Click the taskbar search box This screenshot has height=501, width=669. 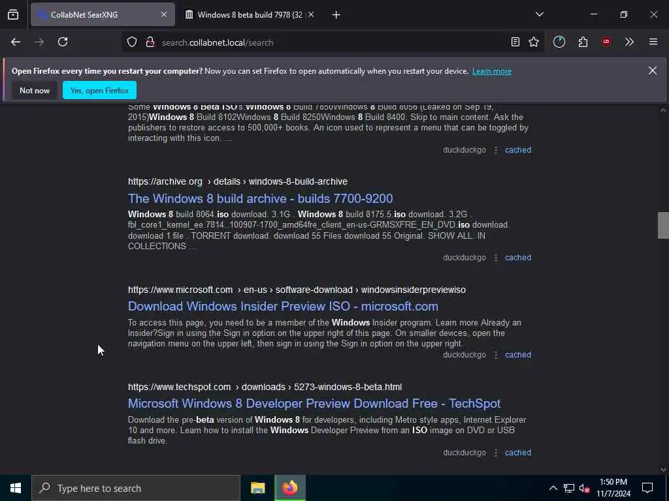pos(136,488)
